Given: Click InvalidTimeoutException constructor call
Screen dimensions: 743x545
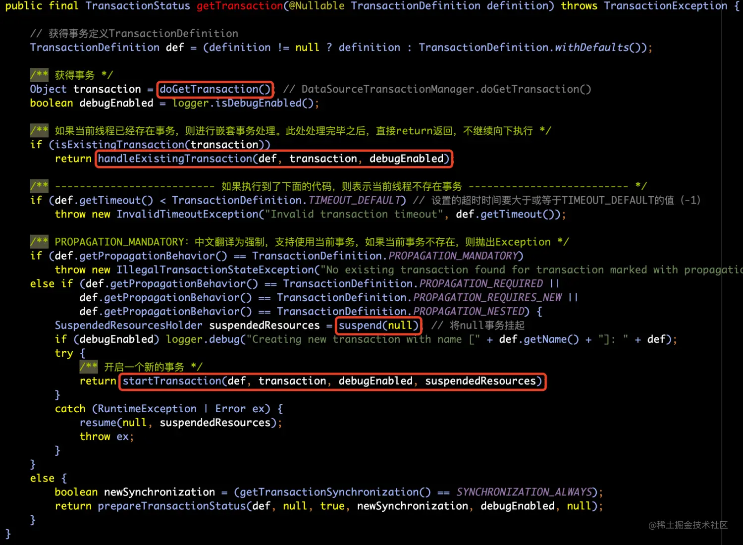Looking at the screenshot, I should (x=338, y=214).
